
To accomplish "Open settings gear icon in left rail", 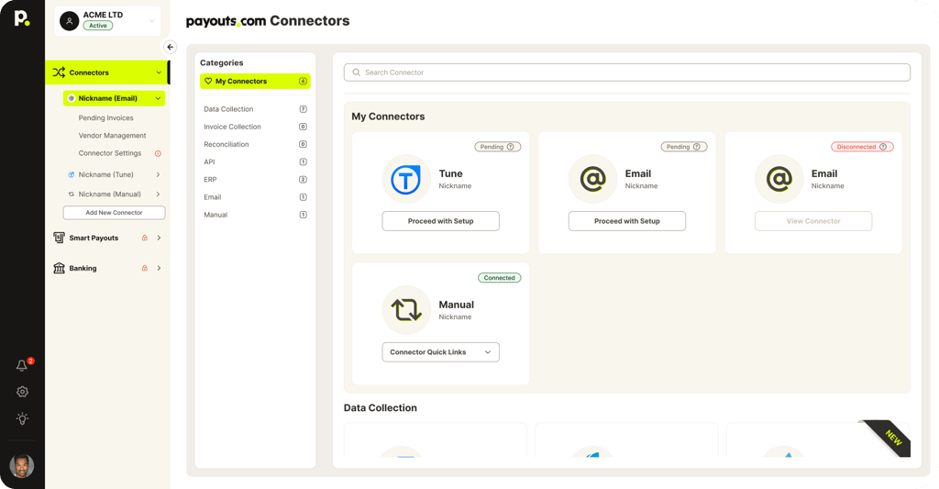I will click(x=22, y=392).
